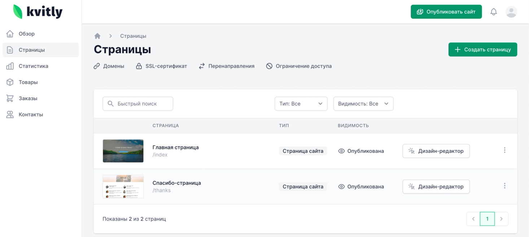This screenshot has width=529, height=237.
Task: Go to next pagination page arrow
Action: [501, 219]
